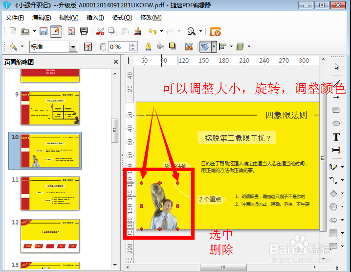The image size is (351, 272).
Task: Copy selection with the copy icon
Action: tap(112, 31)
